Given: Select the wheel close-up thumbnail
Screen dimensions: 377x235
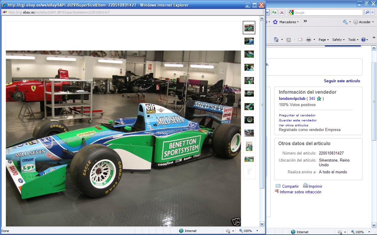Looking at the screenshot, I should [x=249, y=120].
